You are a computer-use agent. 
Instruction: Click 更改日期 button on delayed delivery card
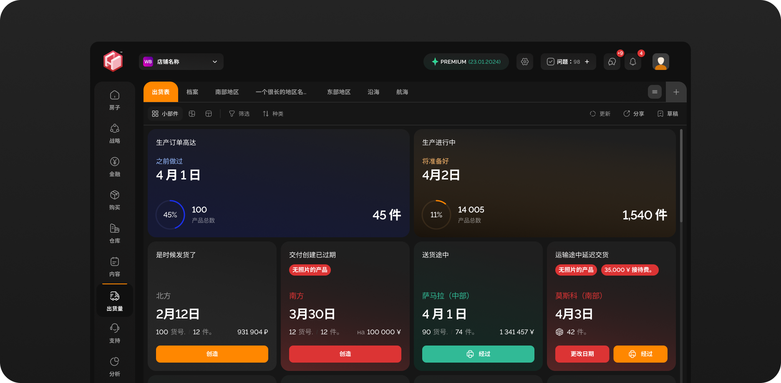[582, 354]
